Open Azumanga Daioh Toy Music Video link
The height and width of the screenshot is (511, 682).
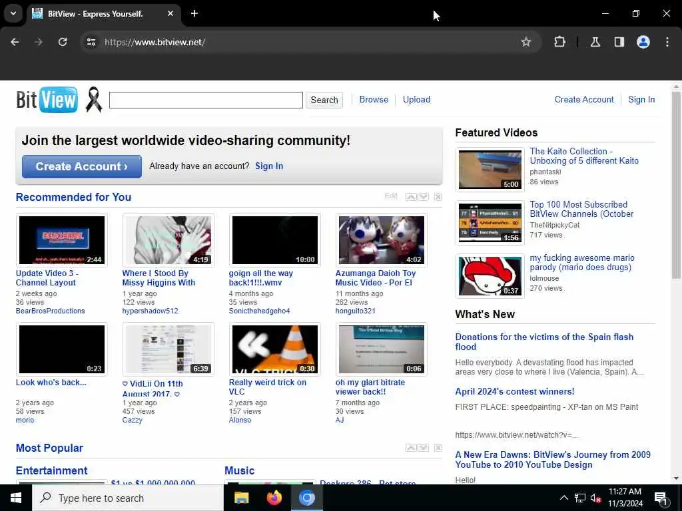(376, 277)
